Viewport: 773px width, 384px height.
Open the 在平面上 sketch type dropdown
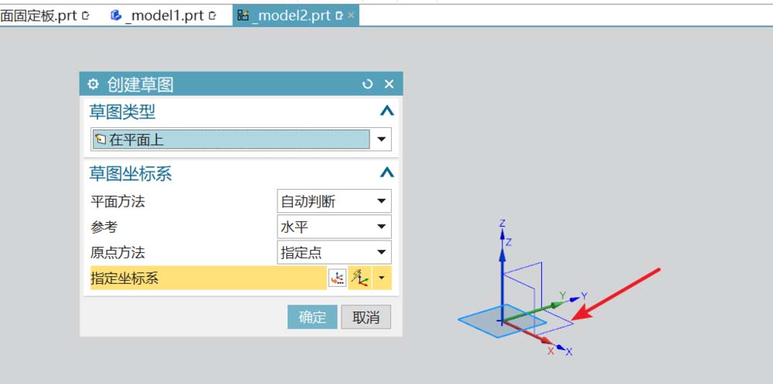381,139
